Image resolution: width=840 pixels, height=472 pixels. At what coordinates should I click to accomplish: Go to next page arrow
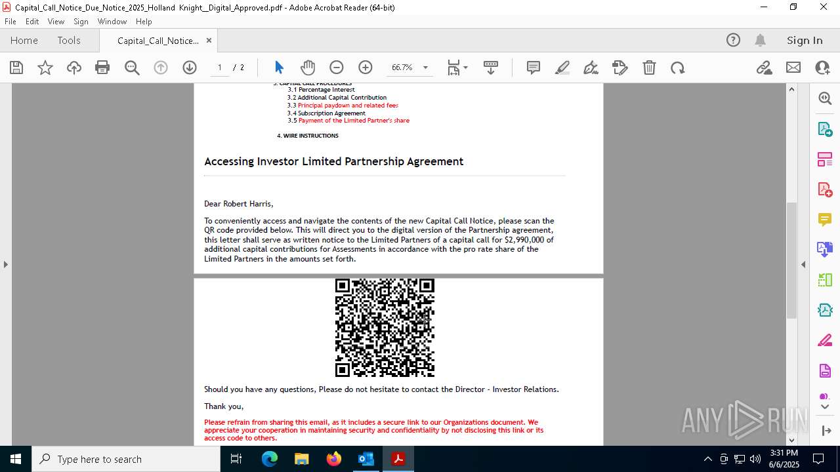point(190,68)
